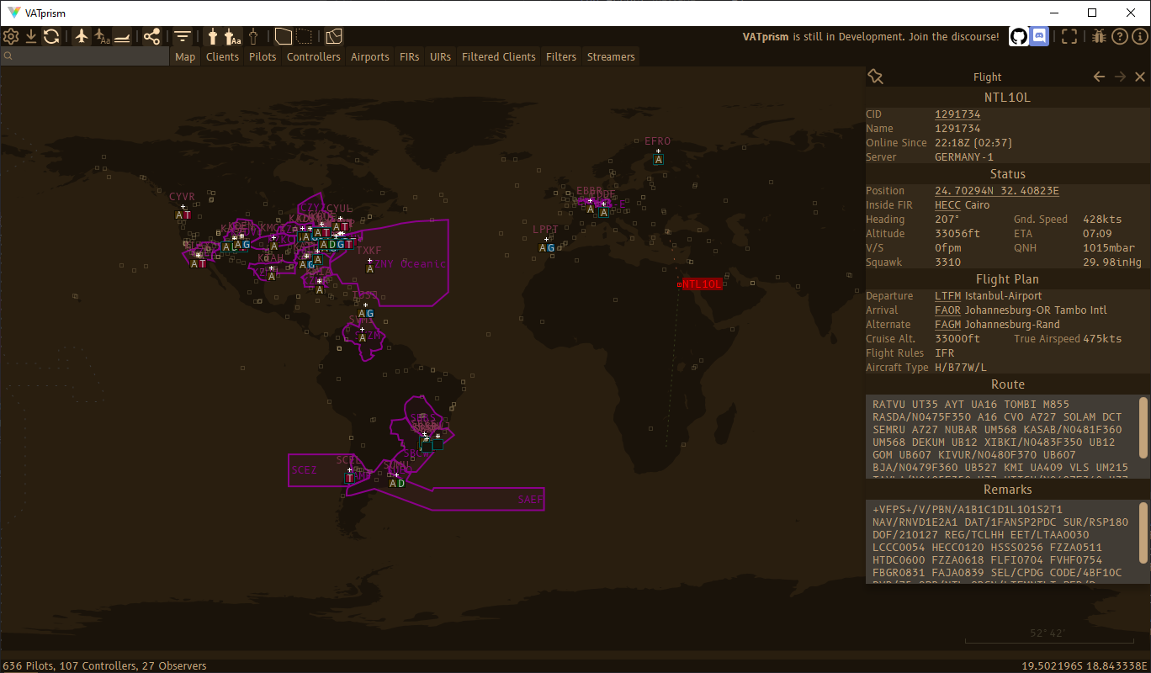Open the Clients tab
Image resolution: width=1151 pixels, height=673 pixels.
tap(222, 56)
